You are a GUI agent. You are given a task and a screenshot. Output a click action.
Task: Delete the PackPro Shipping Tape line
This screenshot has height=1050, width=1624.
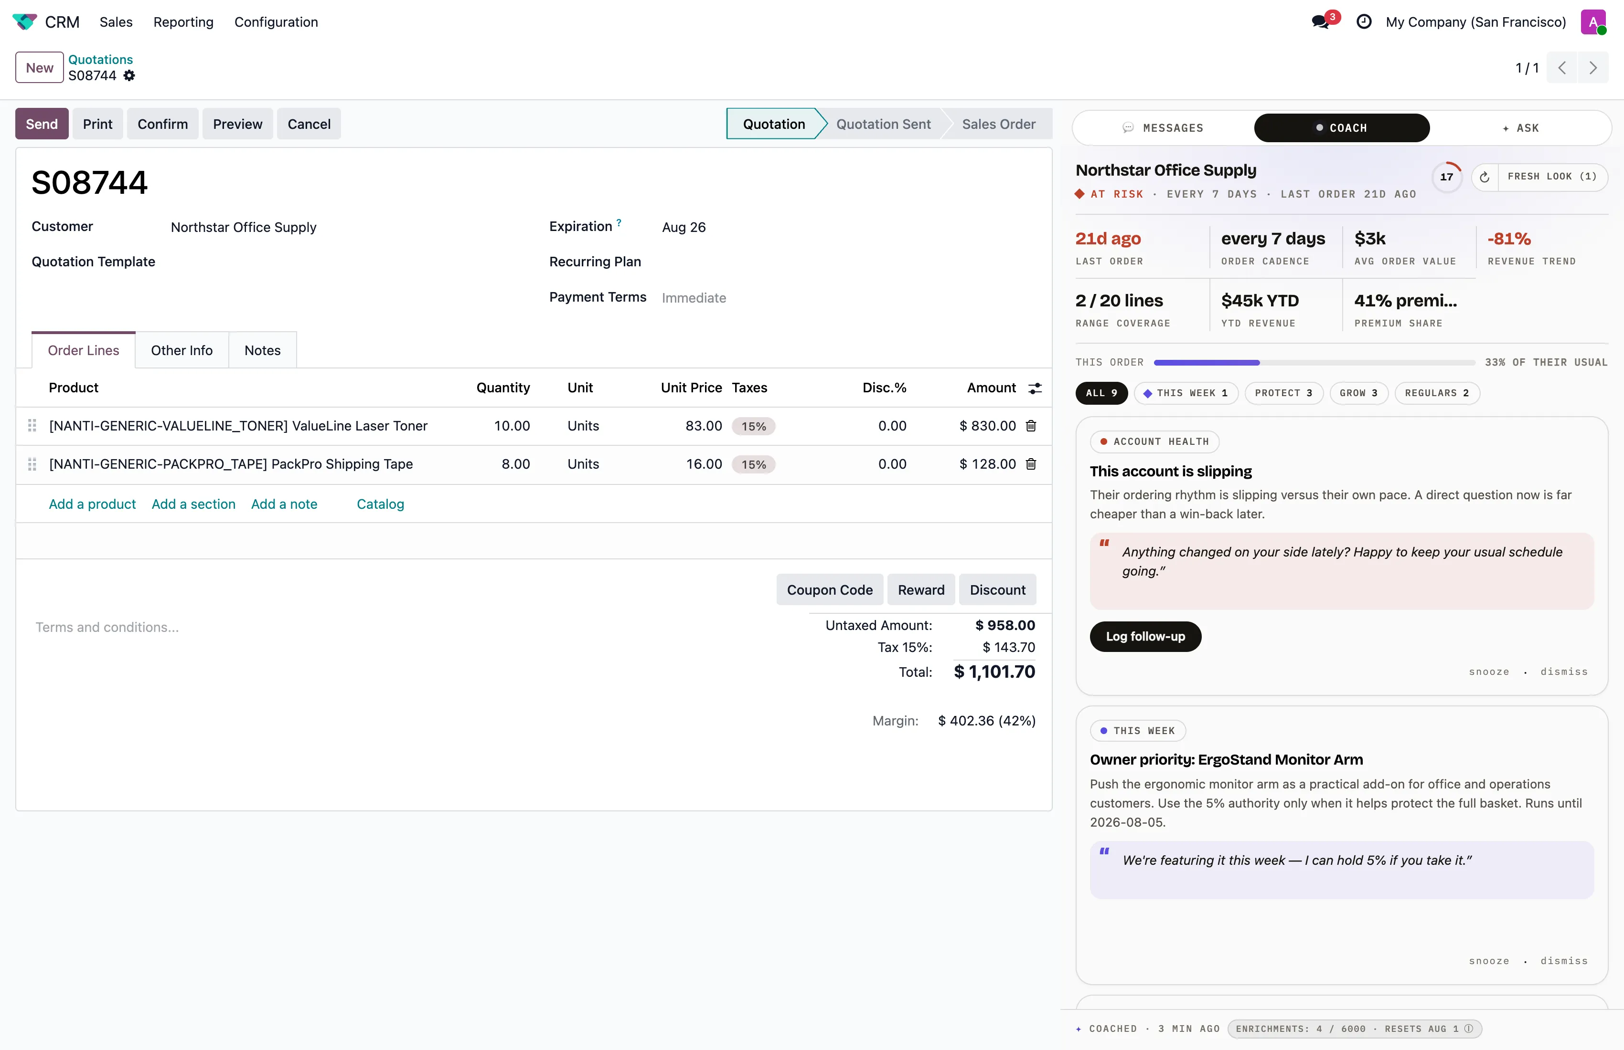coord(1031,463)
